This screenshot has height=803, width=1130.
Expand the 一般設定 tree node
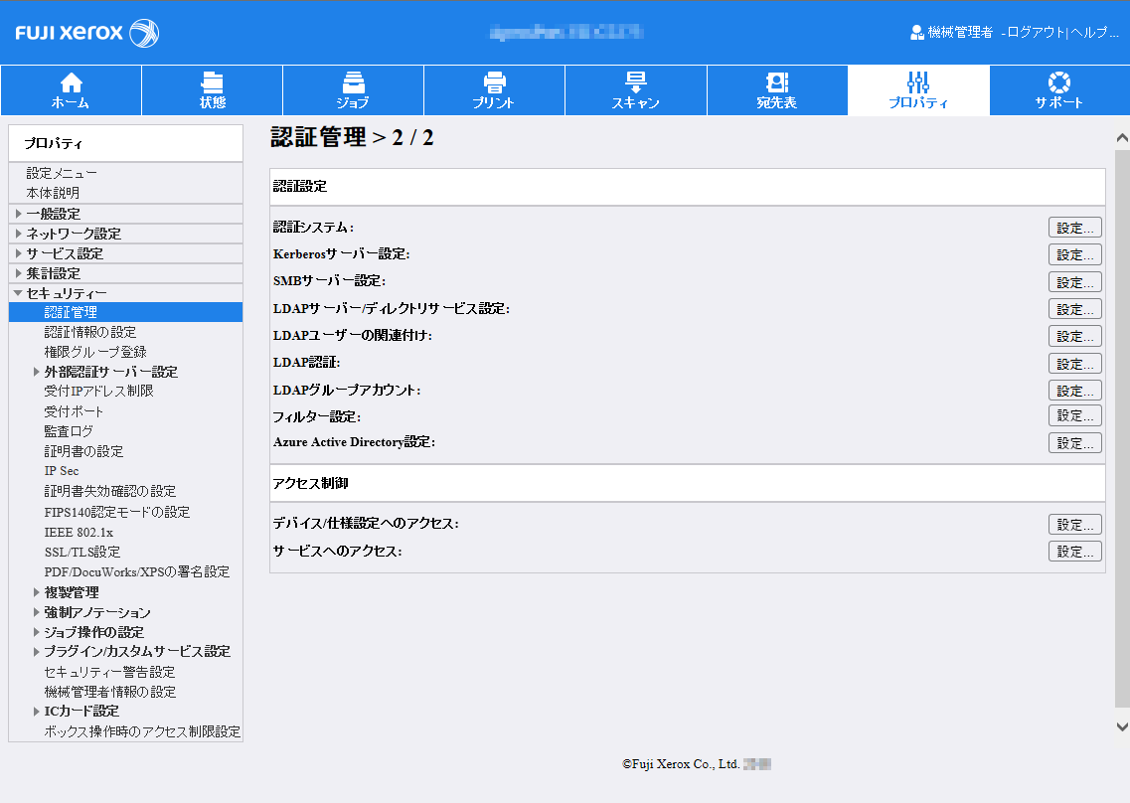(18, 214)
